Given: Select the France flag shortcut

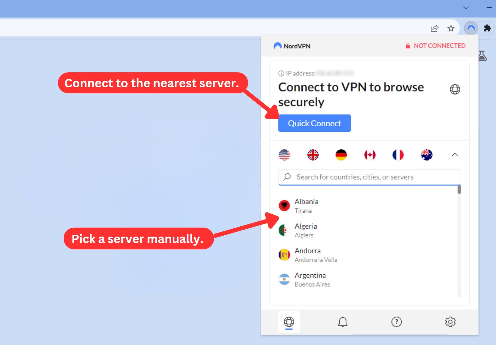Looking at the screenshot, I should (398, 155).
